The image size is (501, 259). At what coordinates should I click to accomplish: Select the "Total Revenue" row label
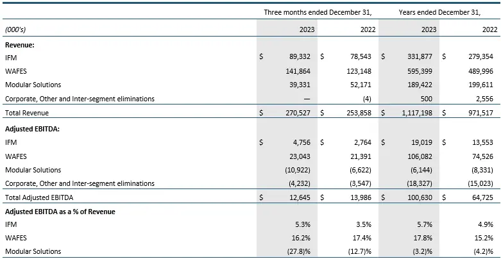[27, 113]
